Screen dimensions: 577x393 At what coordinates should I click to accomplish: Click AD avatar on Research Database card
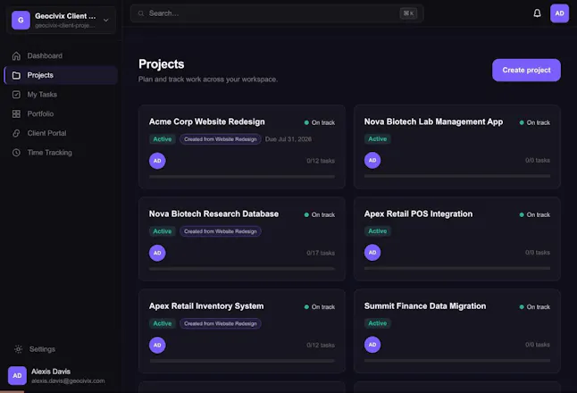coord(157,253)
